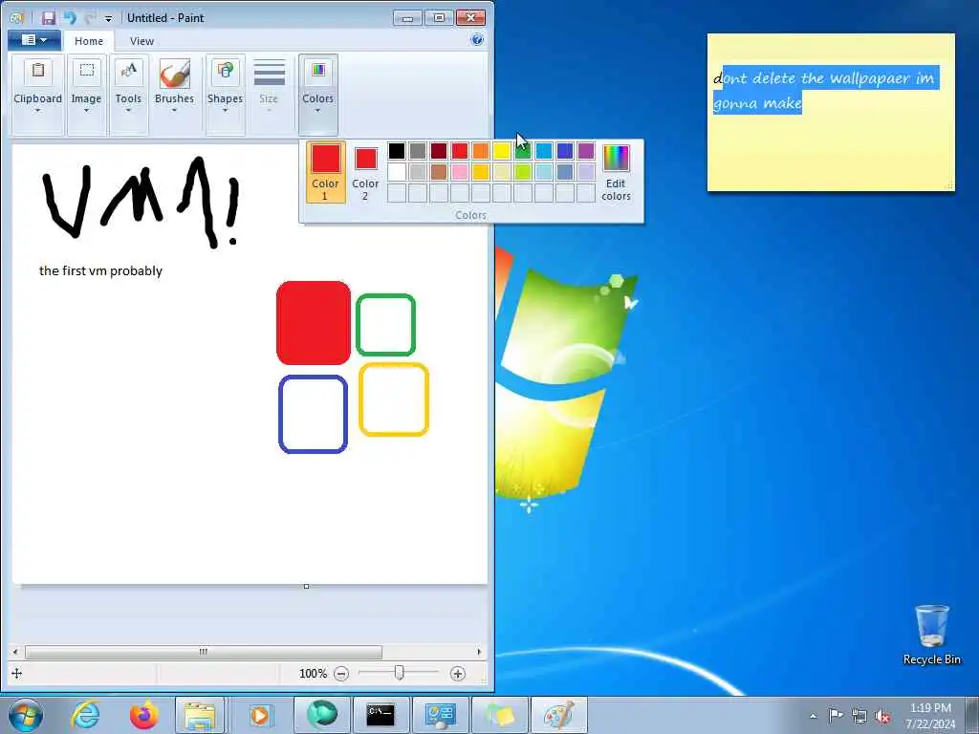Click the filled red square on canvas

point(314,323)
